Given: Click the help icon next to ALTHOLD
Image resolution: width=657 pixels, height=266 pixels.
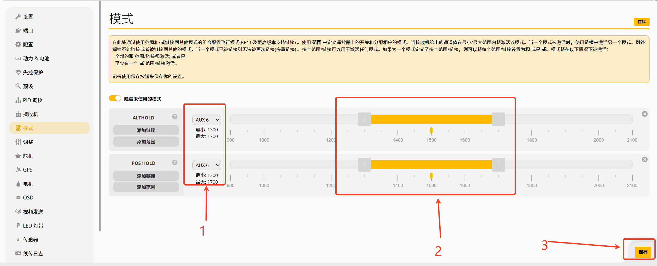Looking at the screenshot, I should [175, 117].
